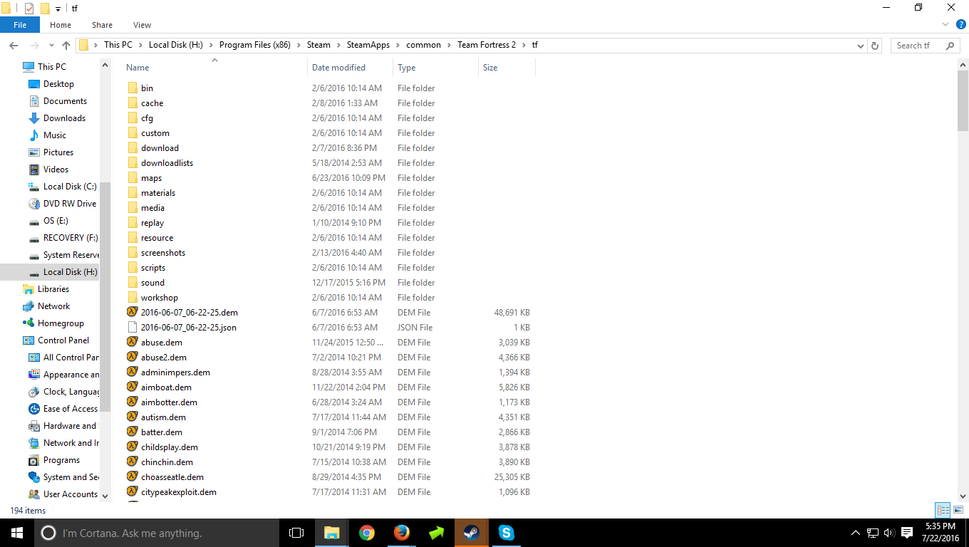This screenshot has width=969, height=547.
Task: Expand the chevron after Team Fortress 2
Action: [x=524, y=45]
